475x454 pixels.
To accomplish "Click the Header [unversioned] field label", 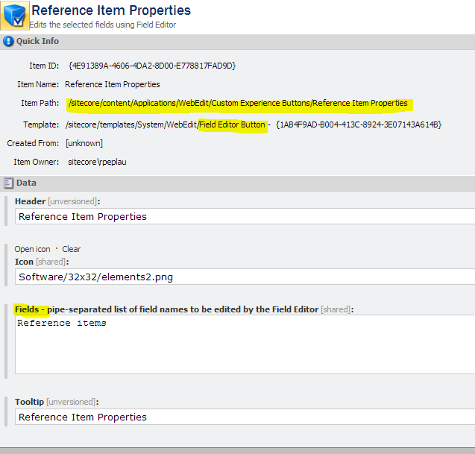I will (57, 201).
